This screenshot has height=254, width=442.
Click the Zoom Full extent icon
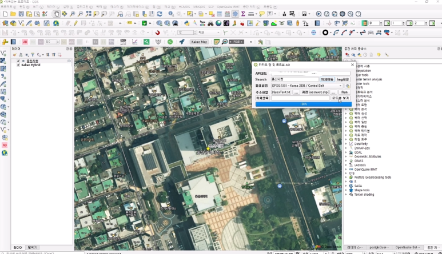(x=89, y=14)
